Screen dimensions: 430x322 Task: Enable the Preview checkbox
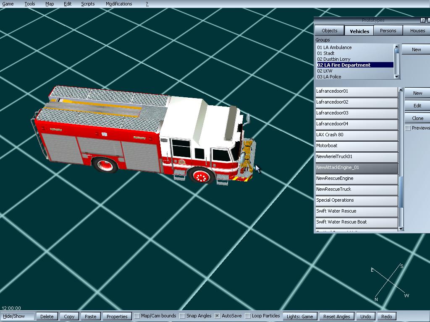[408, 128]
